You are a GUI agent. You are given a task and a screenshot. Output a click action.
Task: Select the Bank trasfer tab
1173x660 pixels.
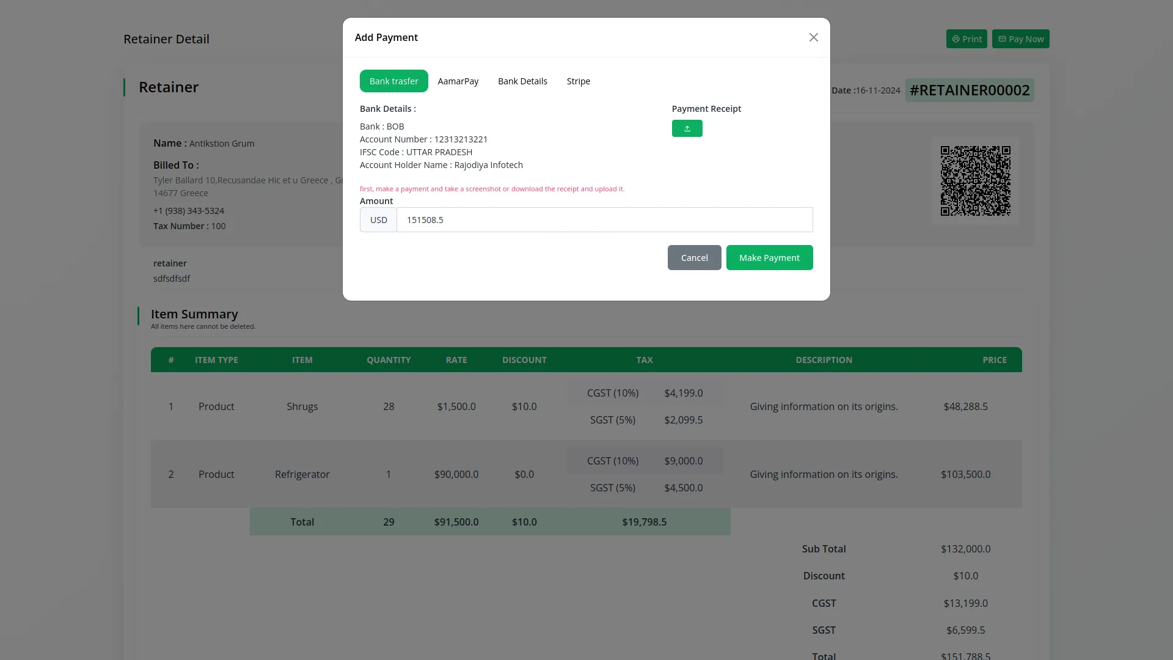[x=393, y=81]
